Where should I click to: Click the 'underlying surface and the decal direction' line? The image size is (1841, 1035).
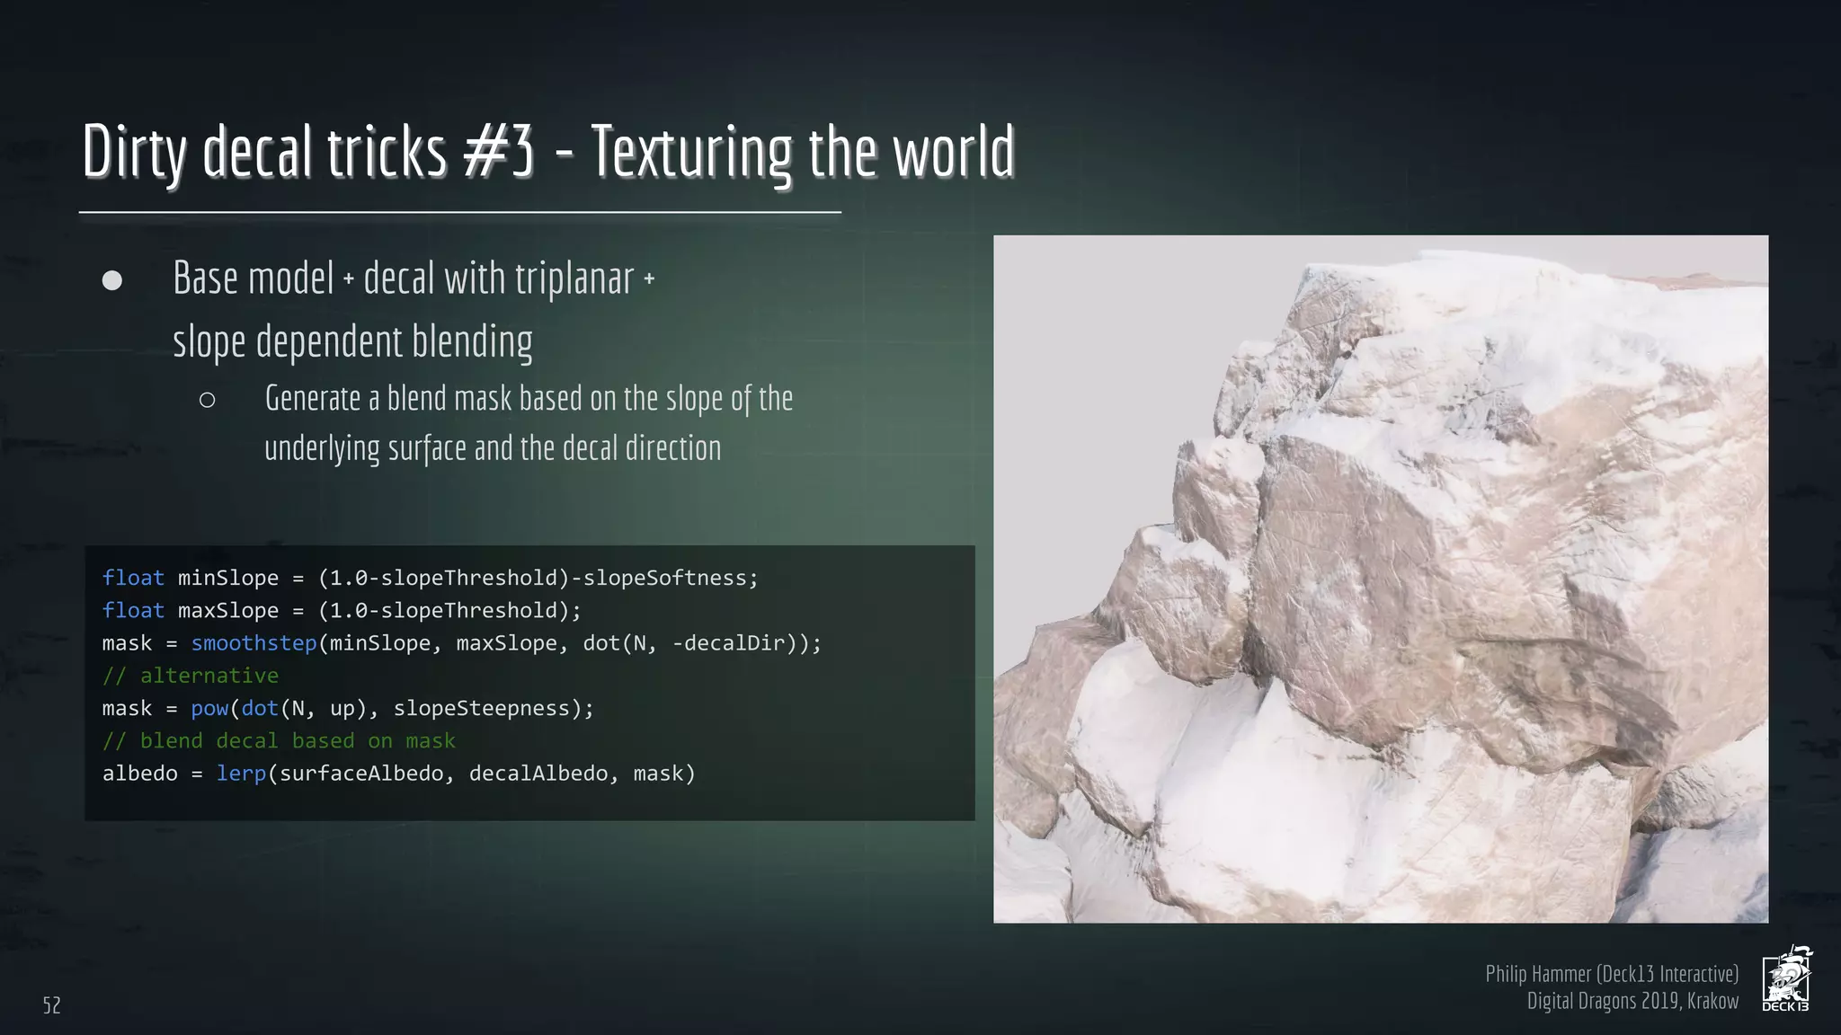pyautogui.click(x=493, y=448)
